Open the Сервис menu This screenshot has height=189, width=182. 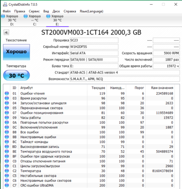click(34, 11)
